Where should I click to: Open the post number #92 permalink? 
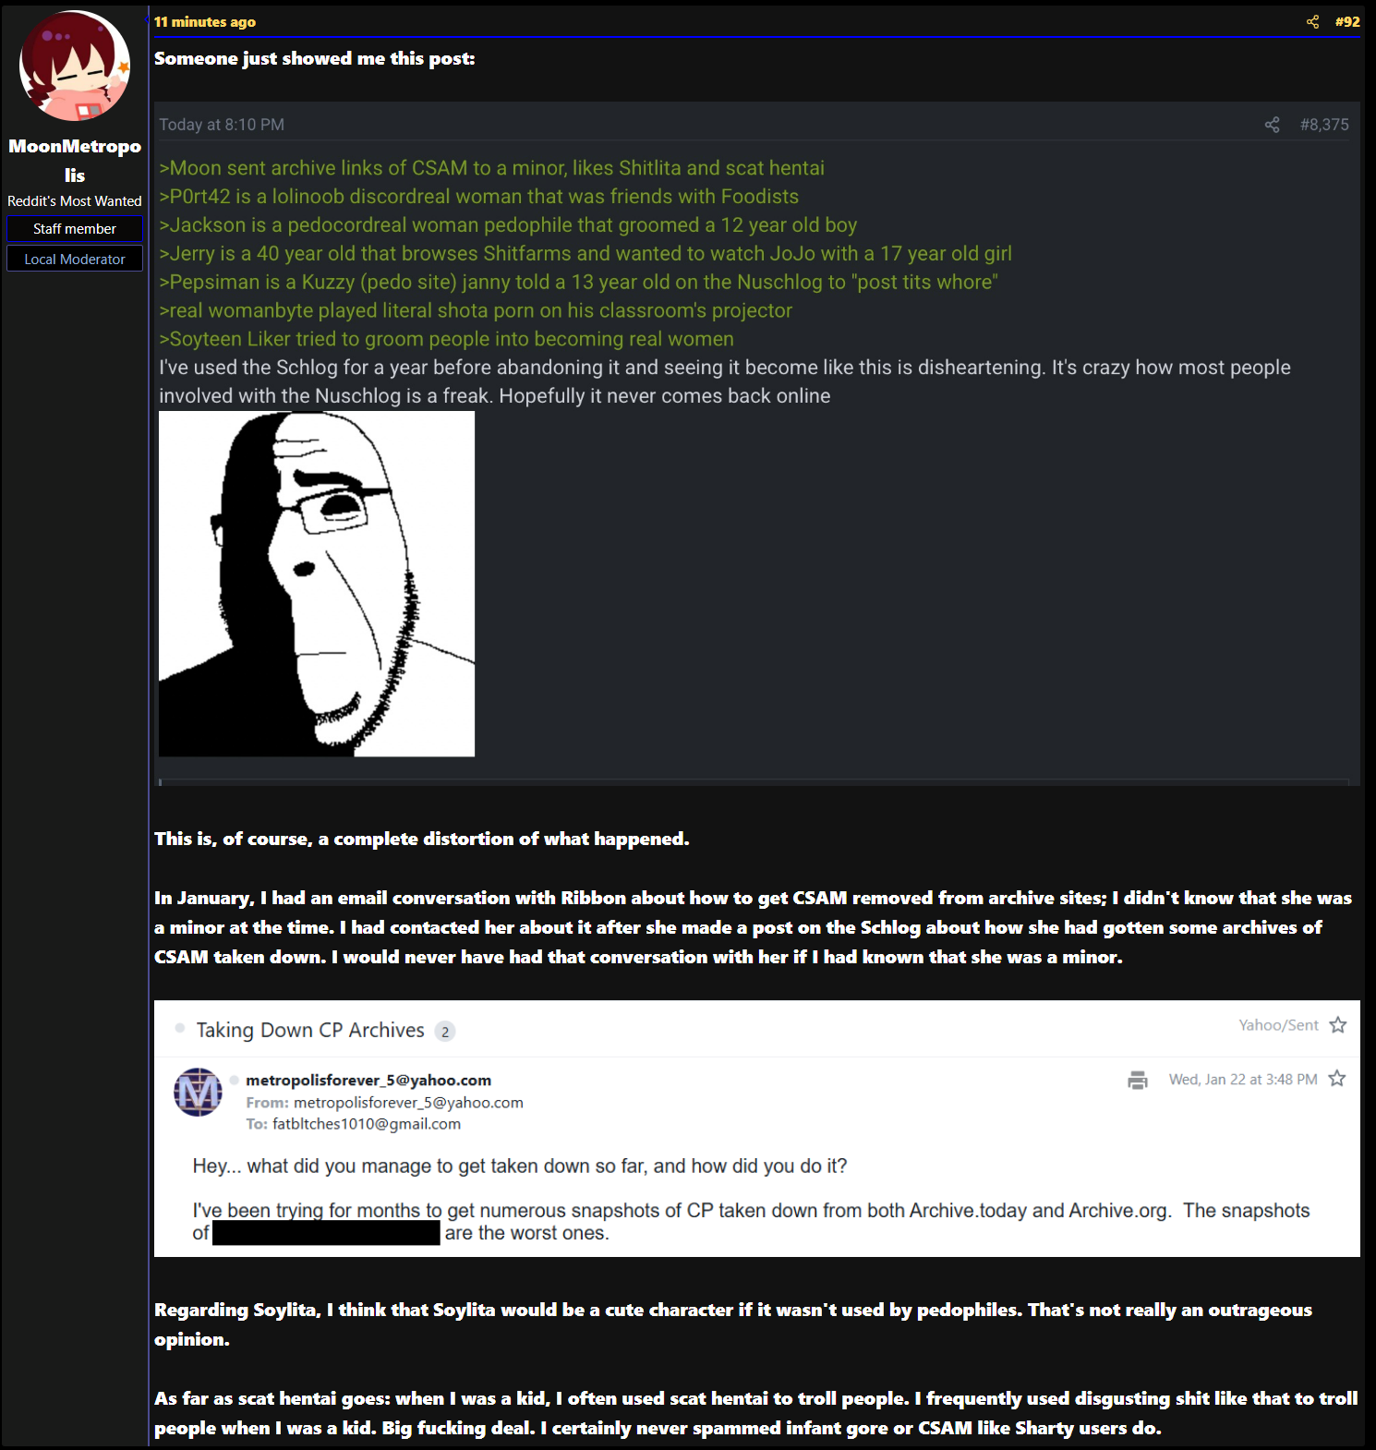(1347, 21)
